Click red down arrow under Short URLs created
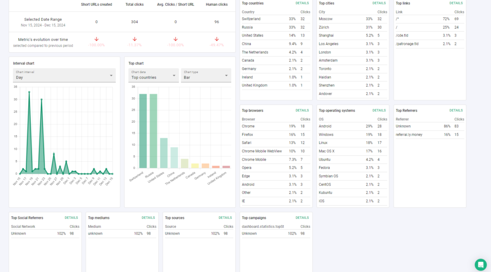The width and height of the screenshot is (491, 272). 96,39
